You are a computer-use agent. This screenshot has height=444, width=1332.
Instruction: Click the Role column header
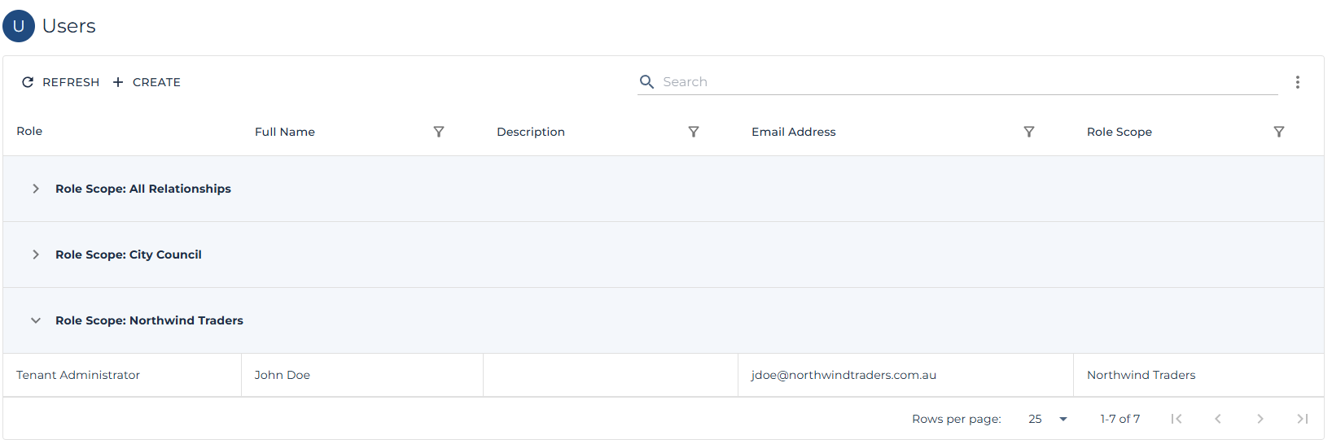click(29, 131)
